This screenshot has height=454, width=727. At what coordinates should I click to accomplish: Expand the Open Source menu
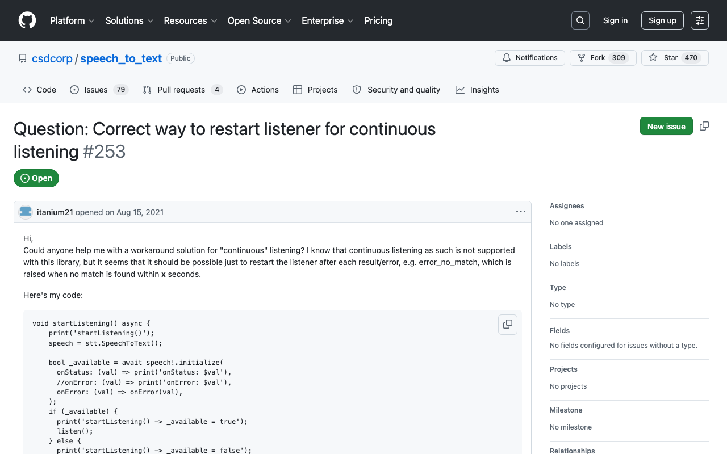(260, 20)
